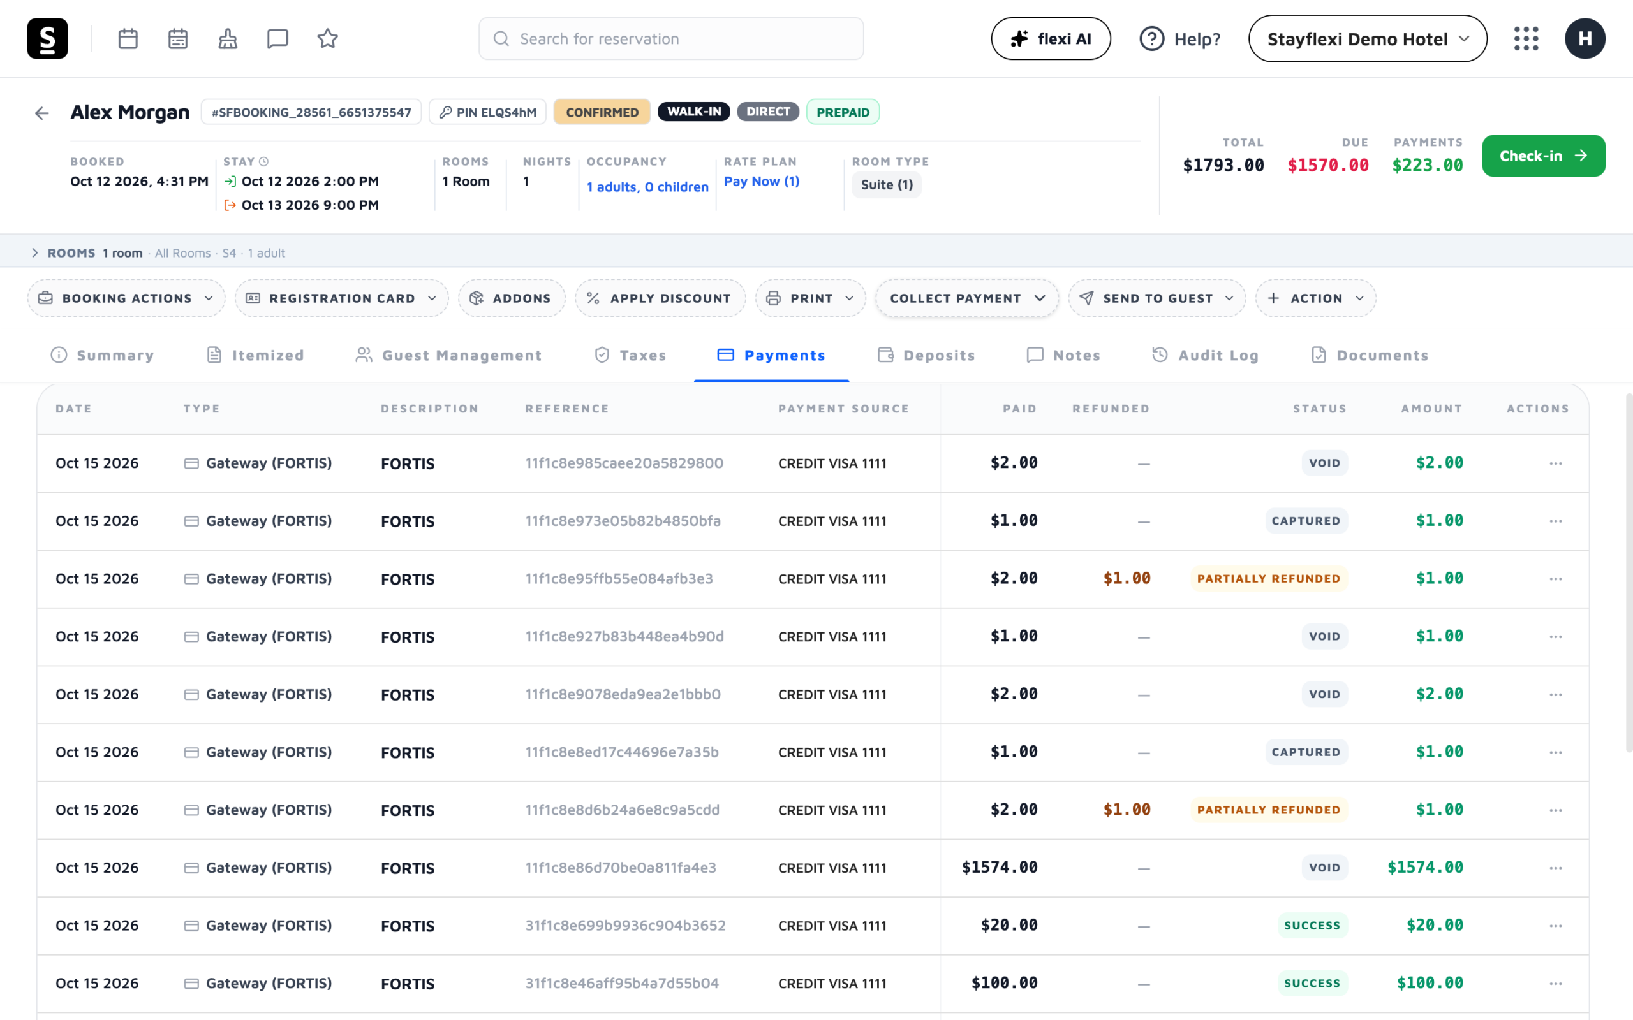Open actions menu for reference 11f1c8e95ffb55e084afb3e3
Image resolution: width=1633 pixels, height=1020 pixels.
[1556, 579]
